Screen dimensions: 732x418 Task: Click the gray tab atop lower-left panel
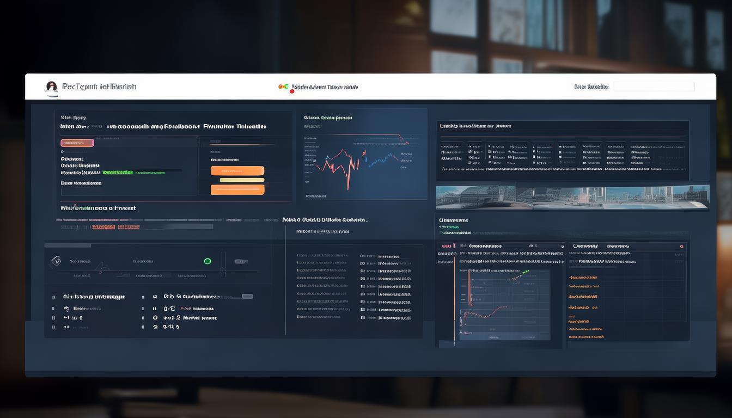click(68, 245)
